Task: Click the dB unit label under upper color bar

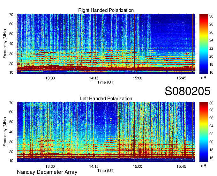Action: coord(204,78)
